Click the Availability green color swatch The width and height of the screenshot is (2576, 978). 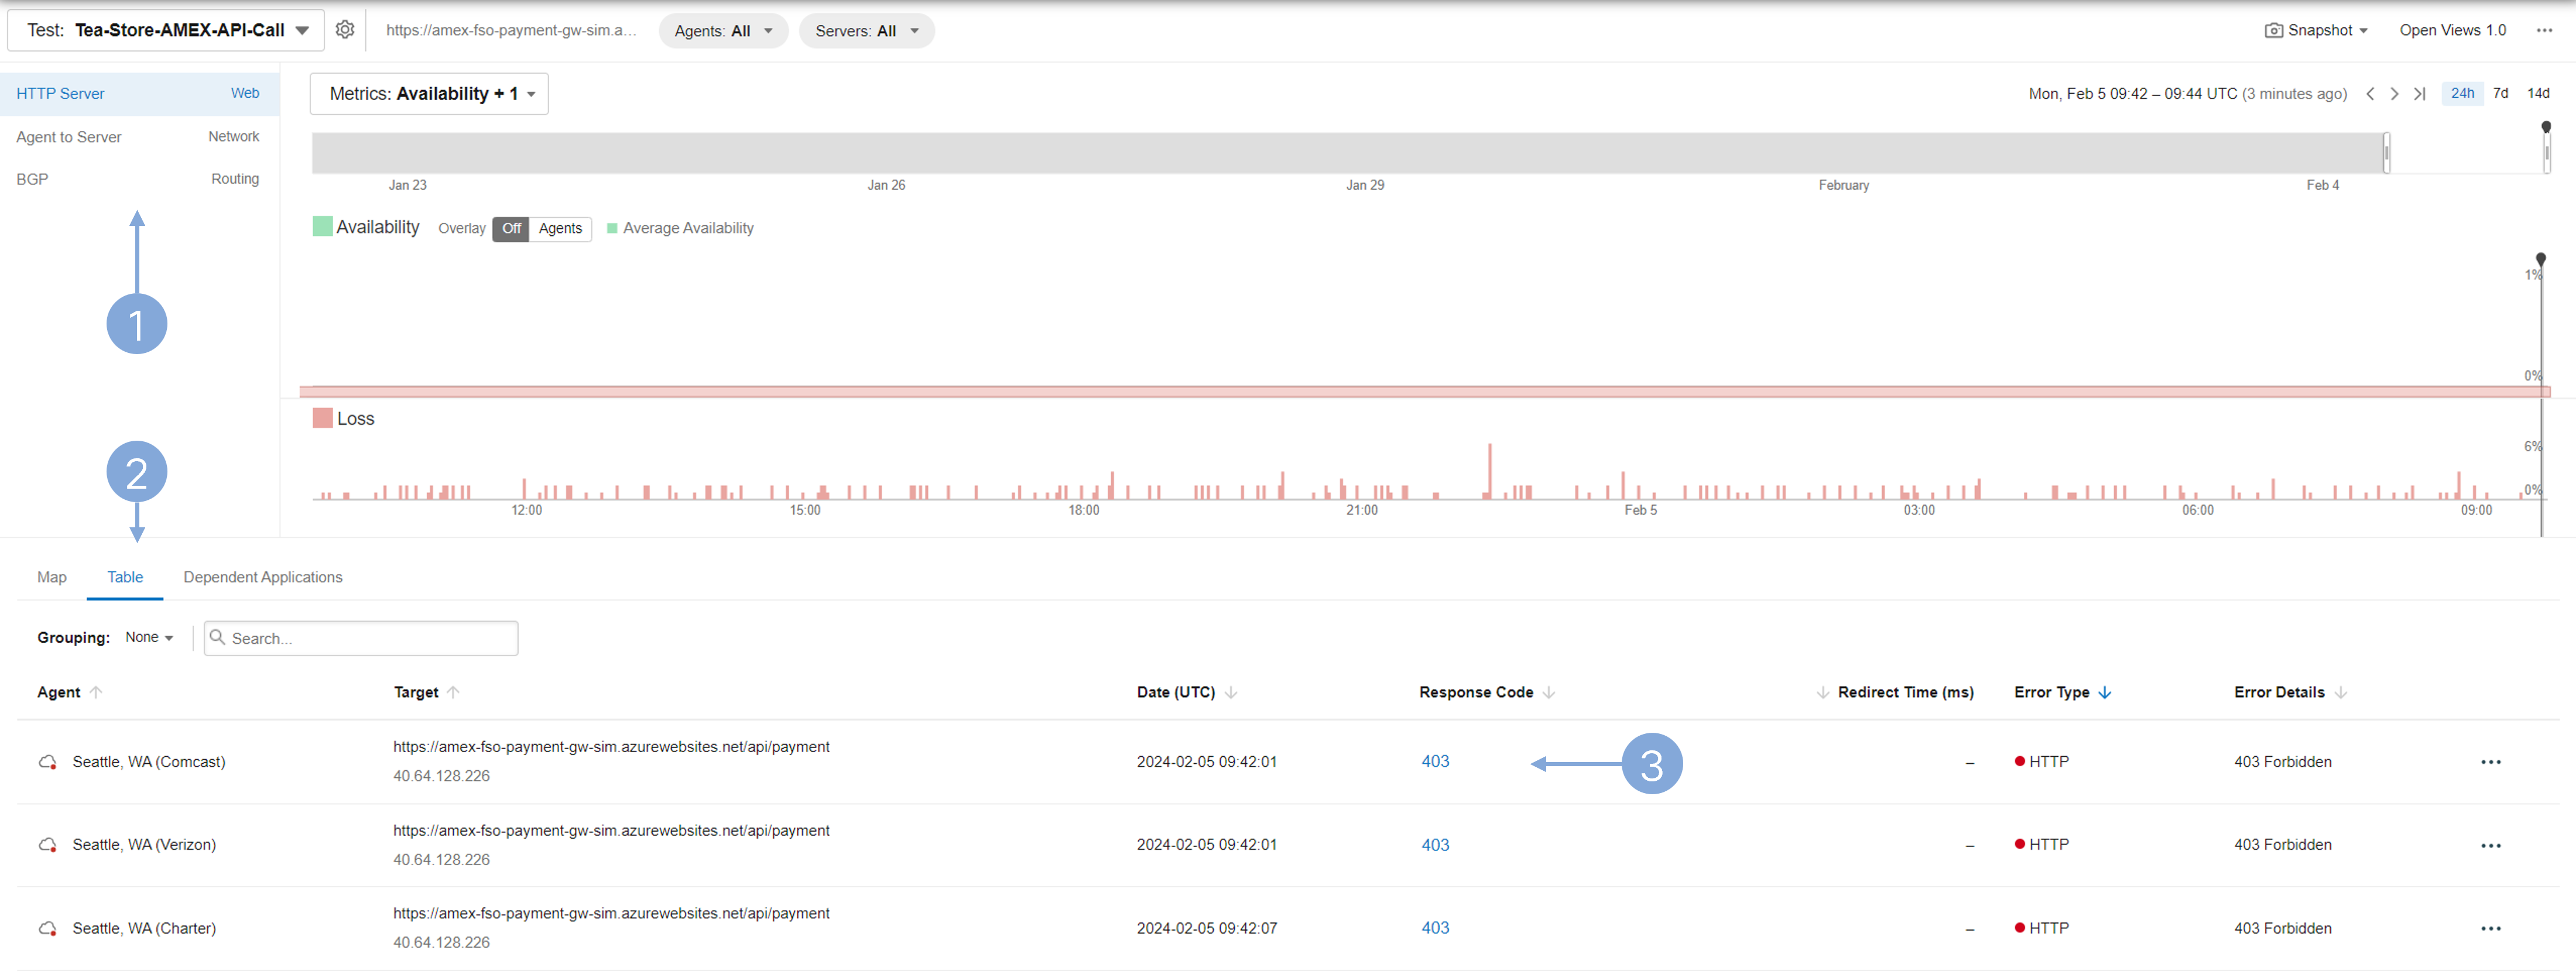coord(322,227)
